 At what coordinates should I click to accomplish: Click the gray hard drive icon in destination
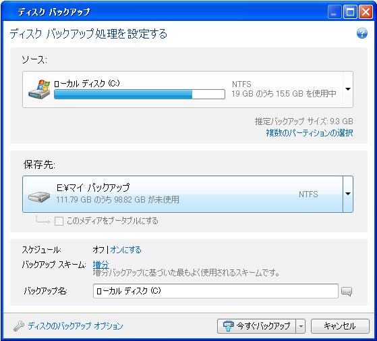click(x=39, y=196)
